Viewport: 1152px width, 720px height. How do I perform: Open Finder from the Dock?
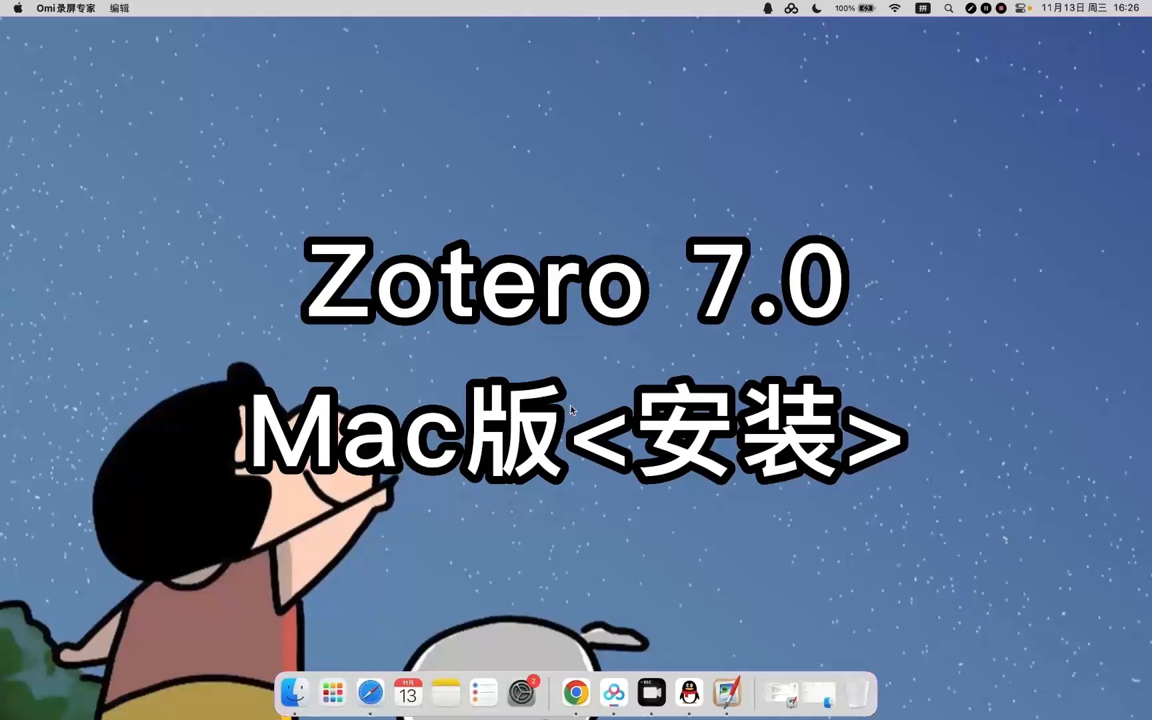[x=295, y=693]
